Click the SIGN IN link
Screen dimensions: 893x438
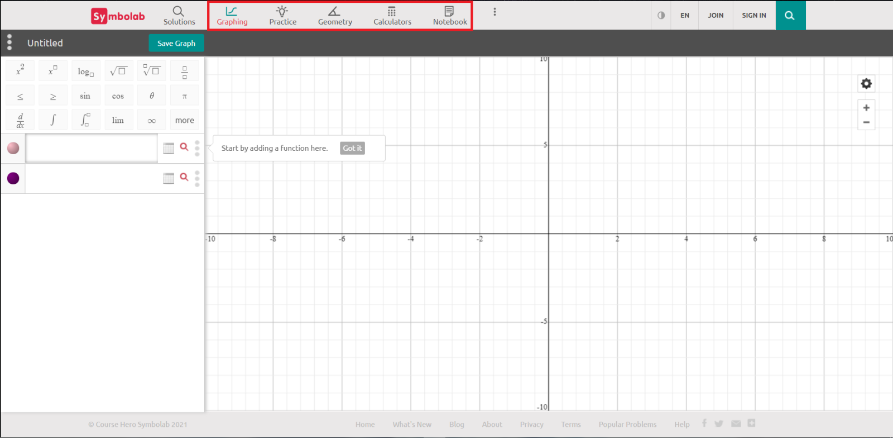(x=754, y=16)
